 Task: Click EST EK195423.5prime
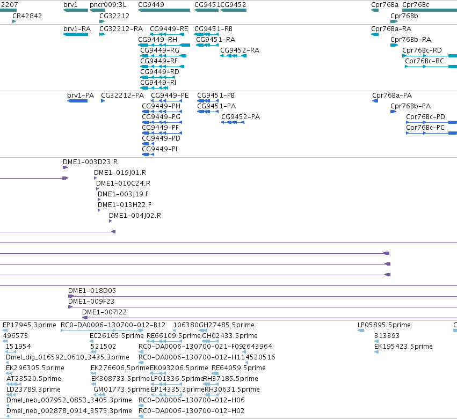[x=403, y=347]
